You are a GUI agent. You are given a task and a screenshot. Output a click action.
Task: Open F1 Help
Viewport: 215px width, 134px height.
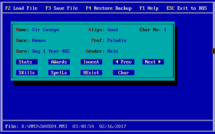pos(149,8)
